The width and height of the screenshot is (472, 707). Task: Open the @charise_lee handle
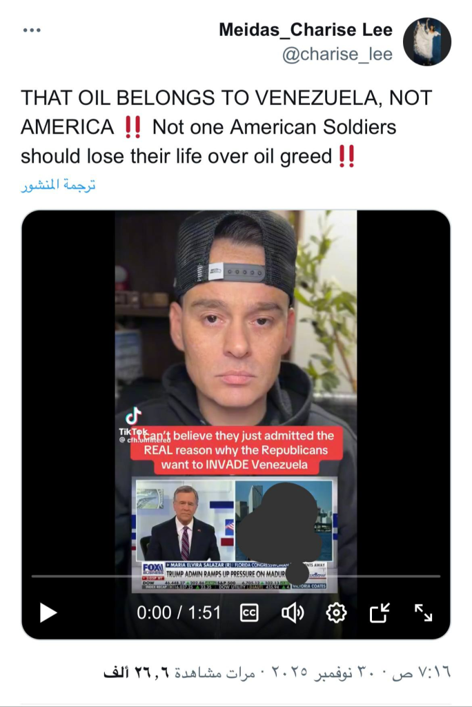click(337, 54)
